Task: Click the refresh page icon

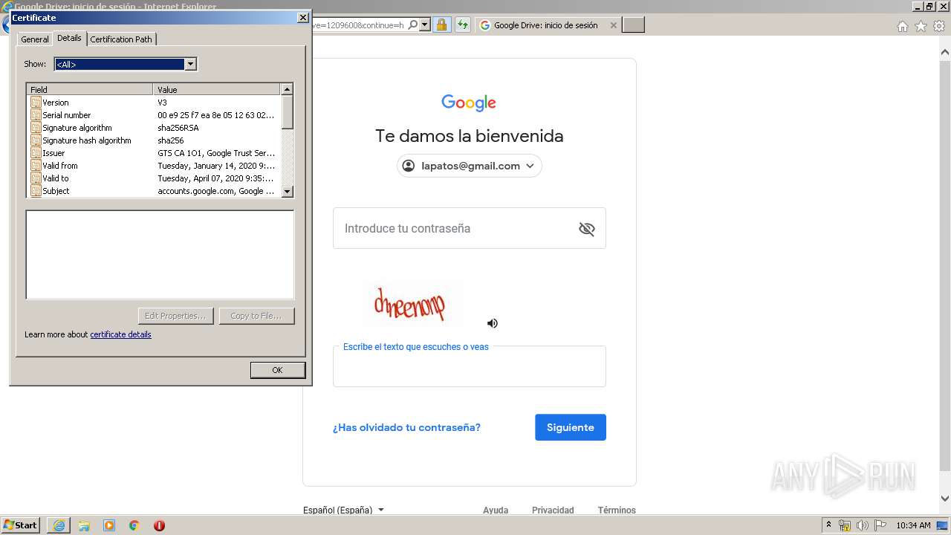Action: pos(463,25)
